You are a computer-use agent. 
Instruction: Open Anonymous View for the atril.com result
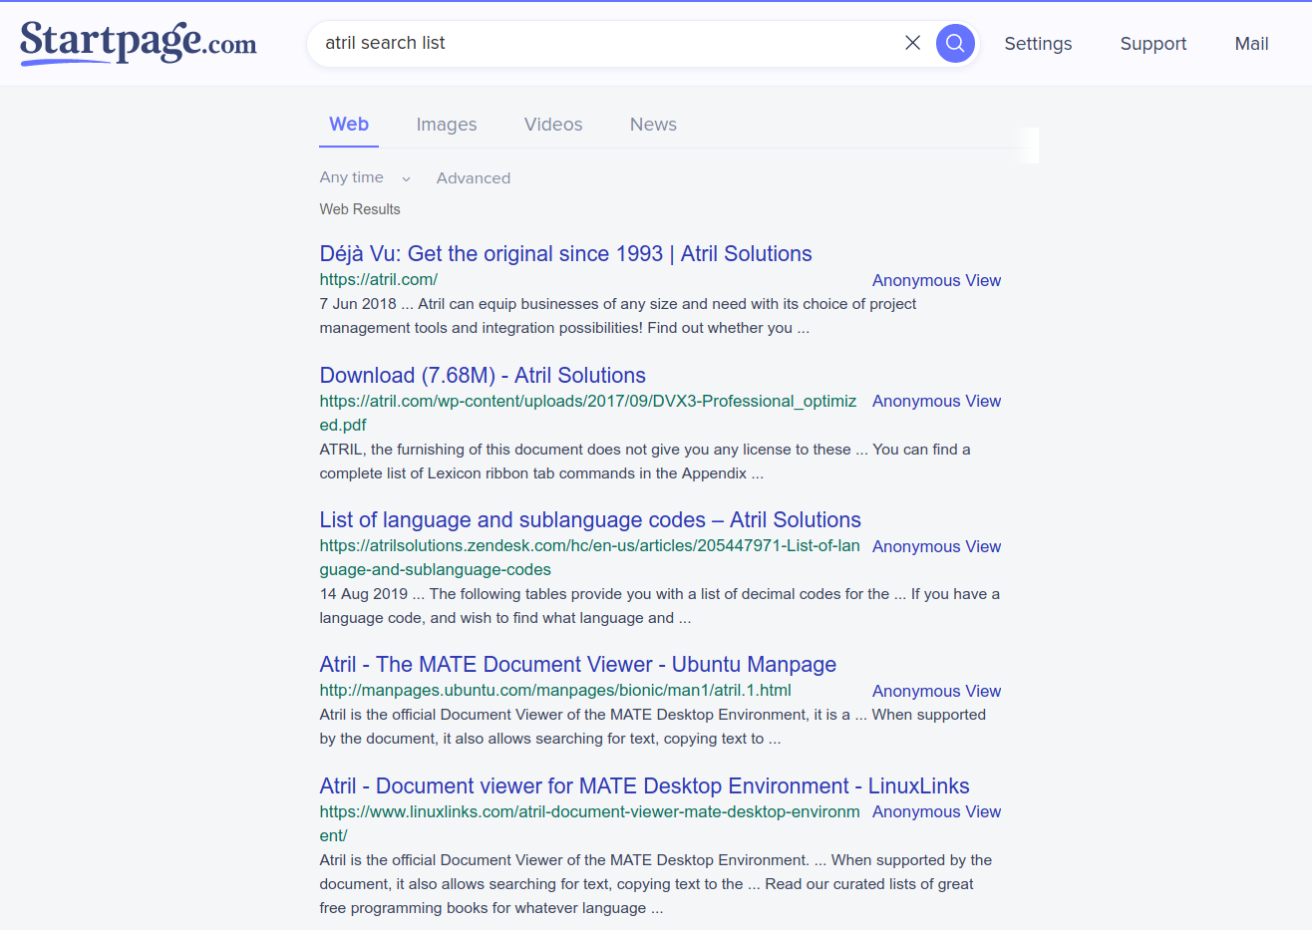point(936,280)
